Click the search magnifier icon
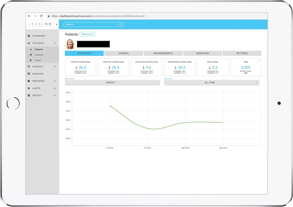This screenshot has width=293, height=207. click(x=120, y=24)
